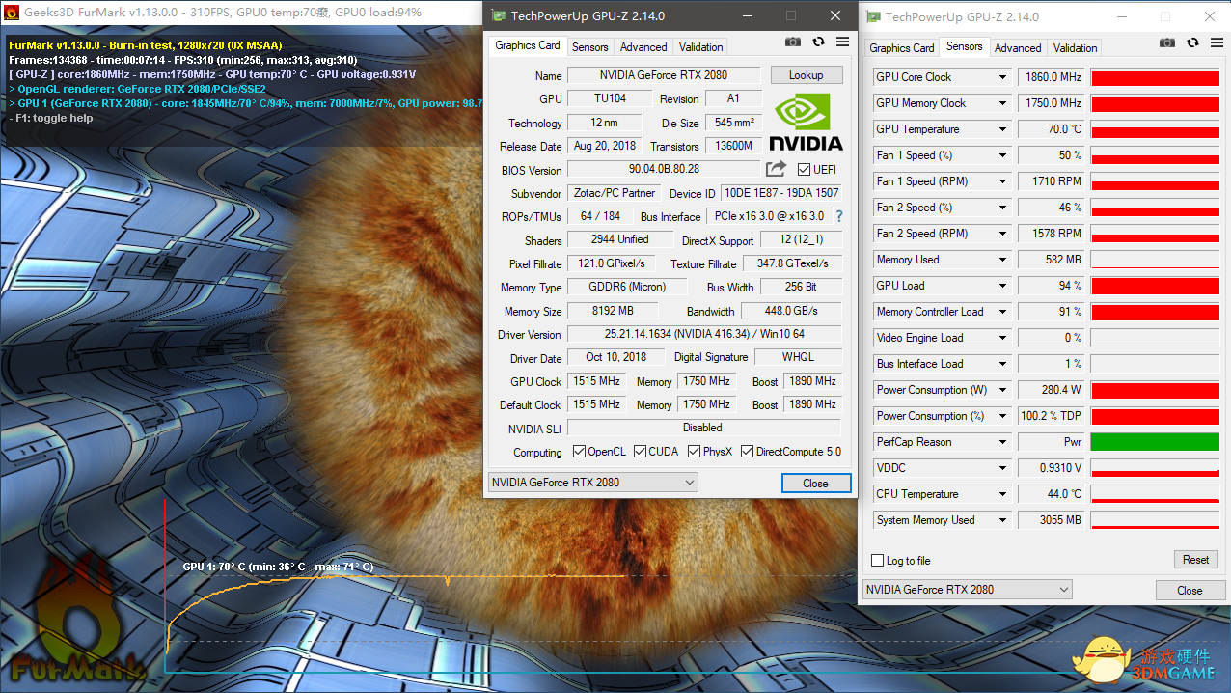Click the Bus Interface question mark icon
Image resolution: width=1231 pixels, height=693 pixels.
pyautogui.click(x=839, y=216)
